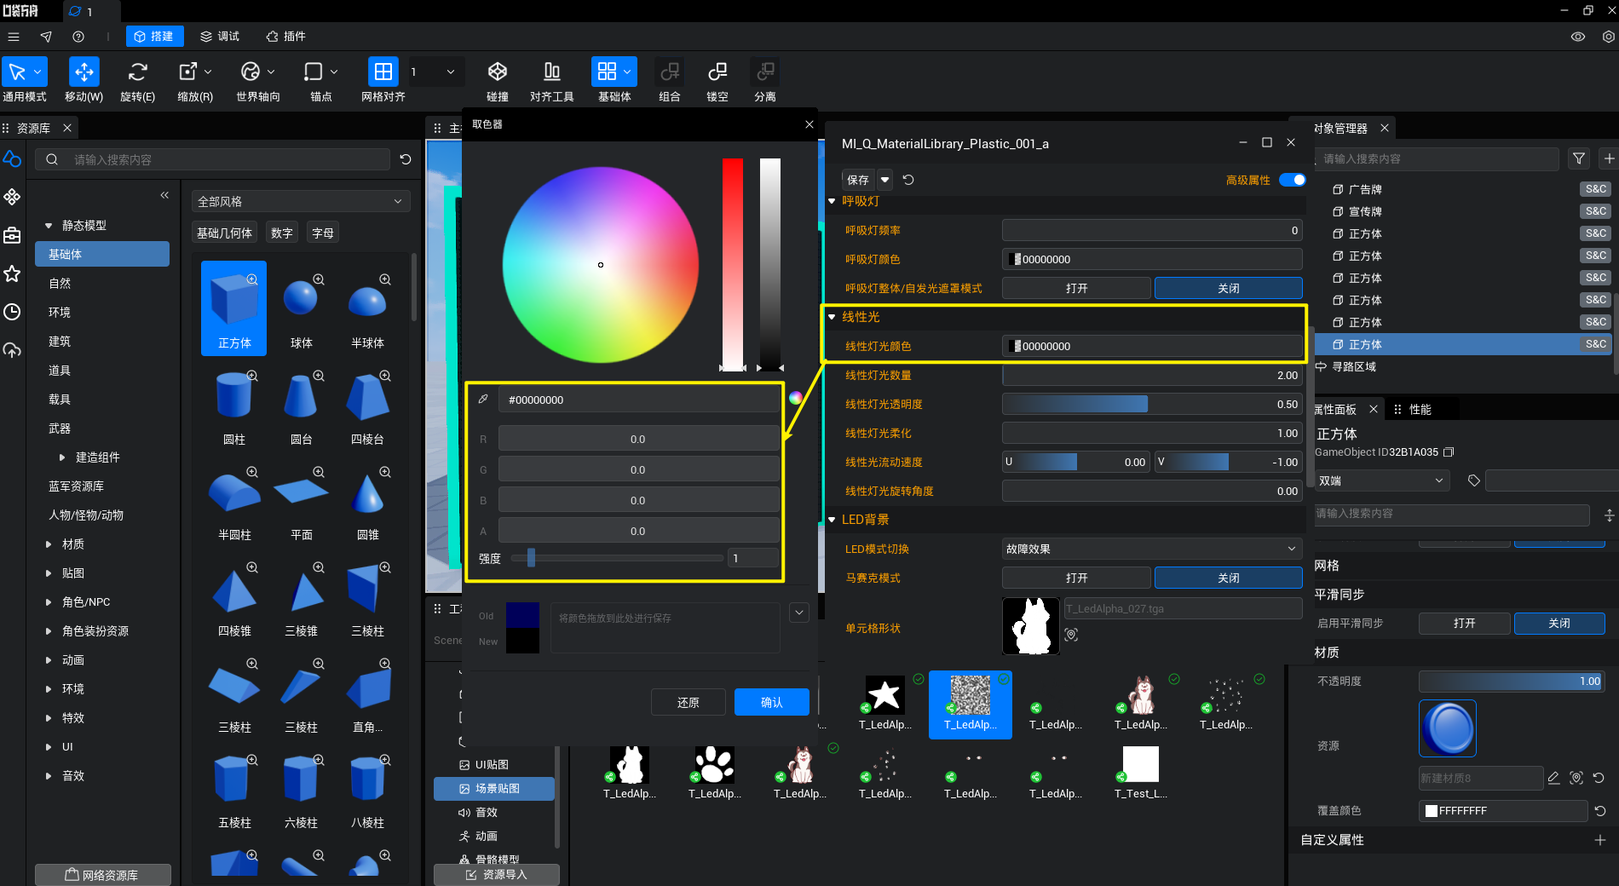
Task: Toggle the 高级属性 advanced properties switch
Action: point(1292,180)
